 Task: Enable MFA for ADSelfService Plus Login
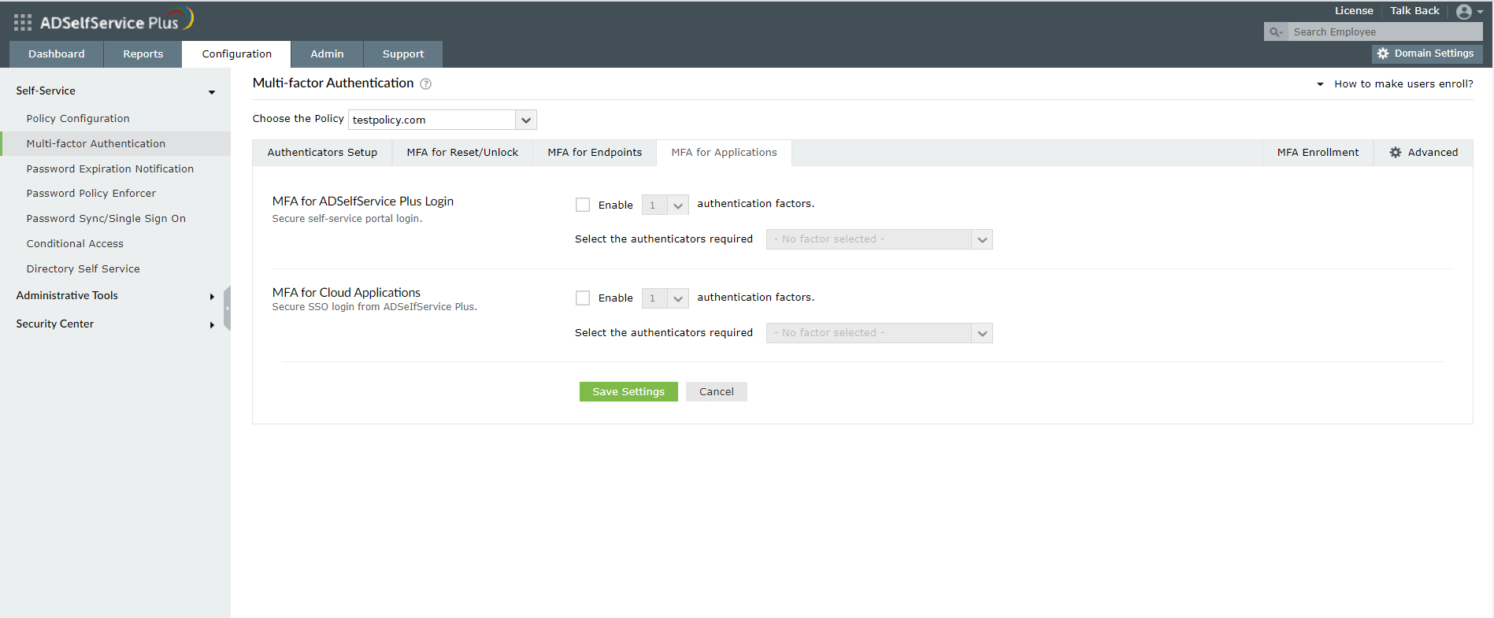pos(583,205)
